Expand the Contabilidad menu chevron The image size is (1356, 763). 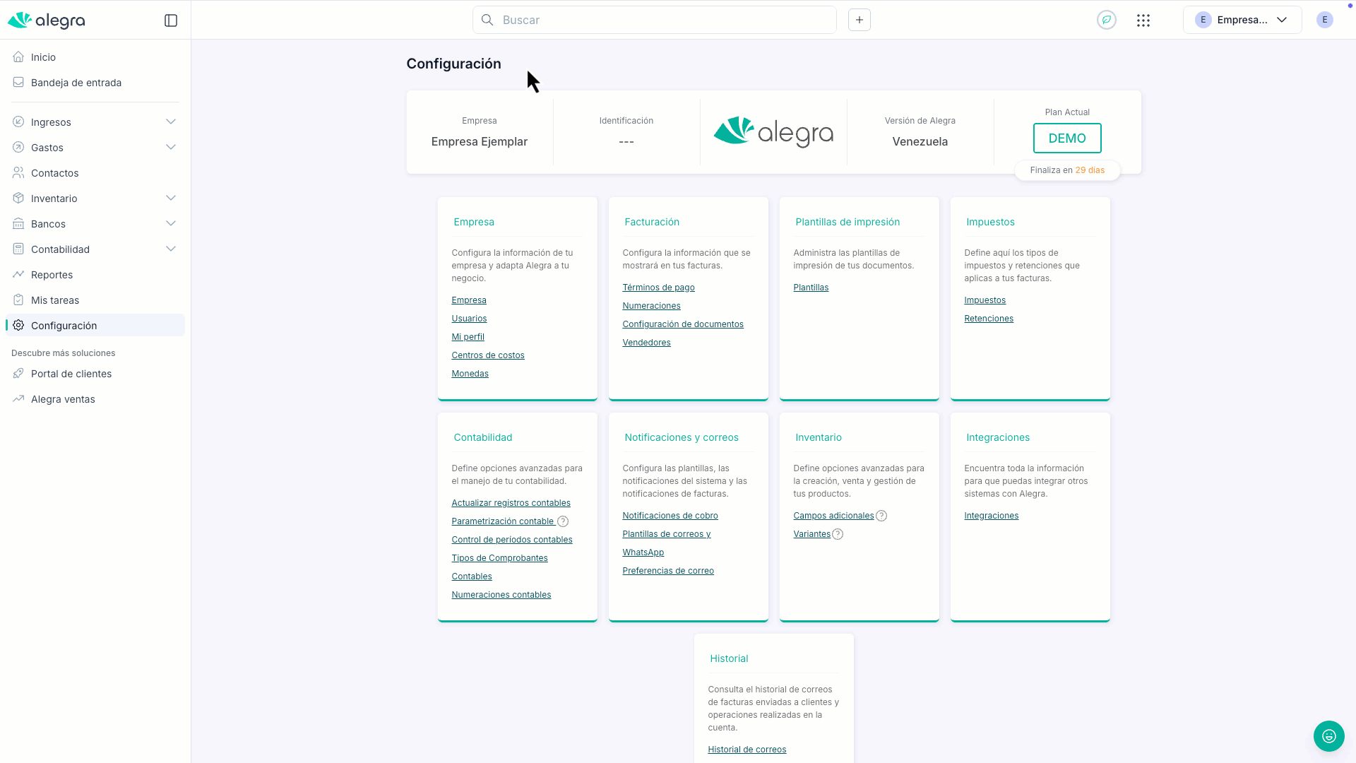tap(171, 249)
